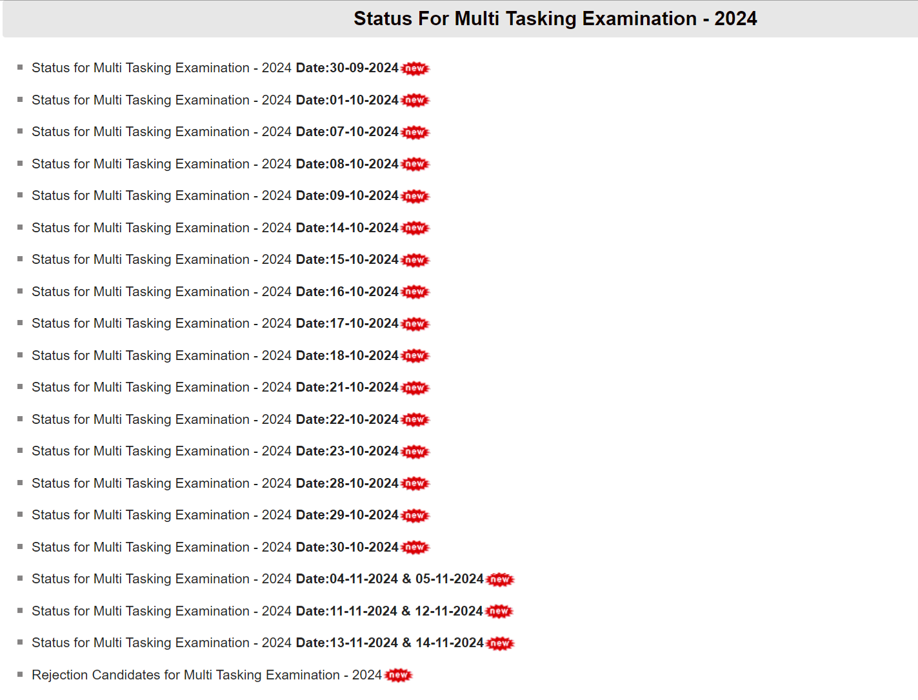Image resolution: width=918 pixels, height=700 pixels.
Task: Click the new badge beside Date:01-10-2024
Action: tap(415, 100)
